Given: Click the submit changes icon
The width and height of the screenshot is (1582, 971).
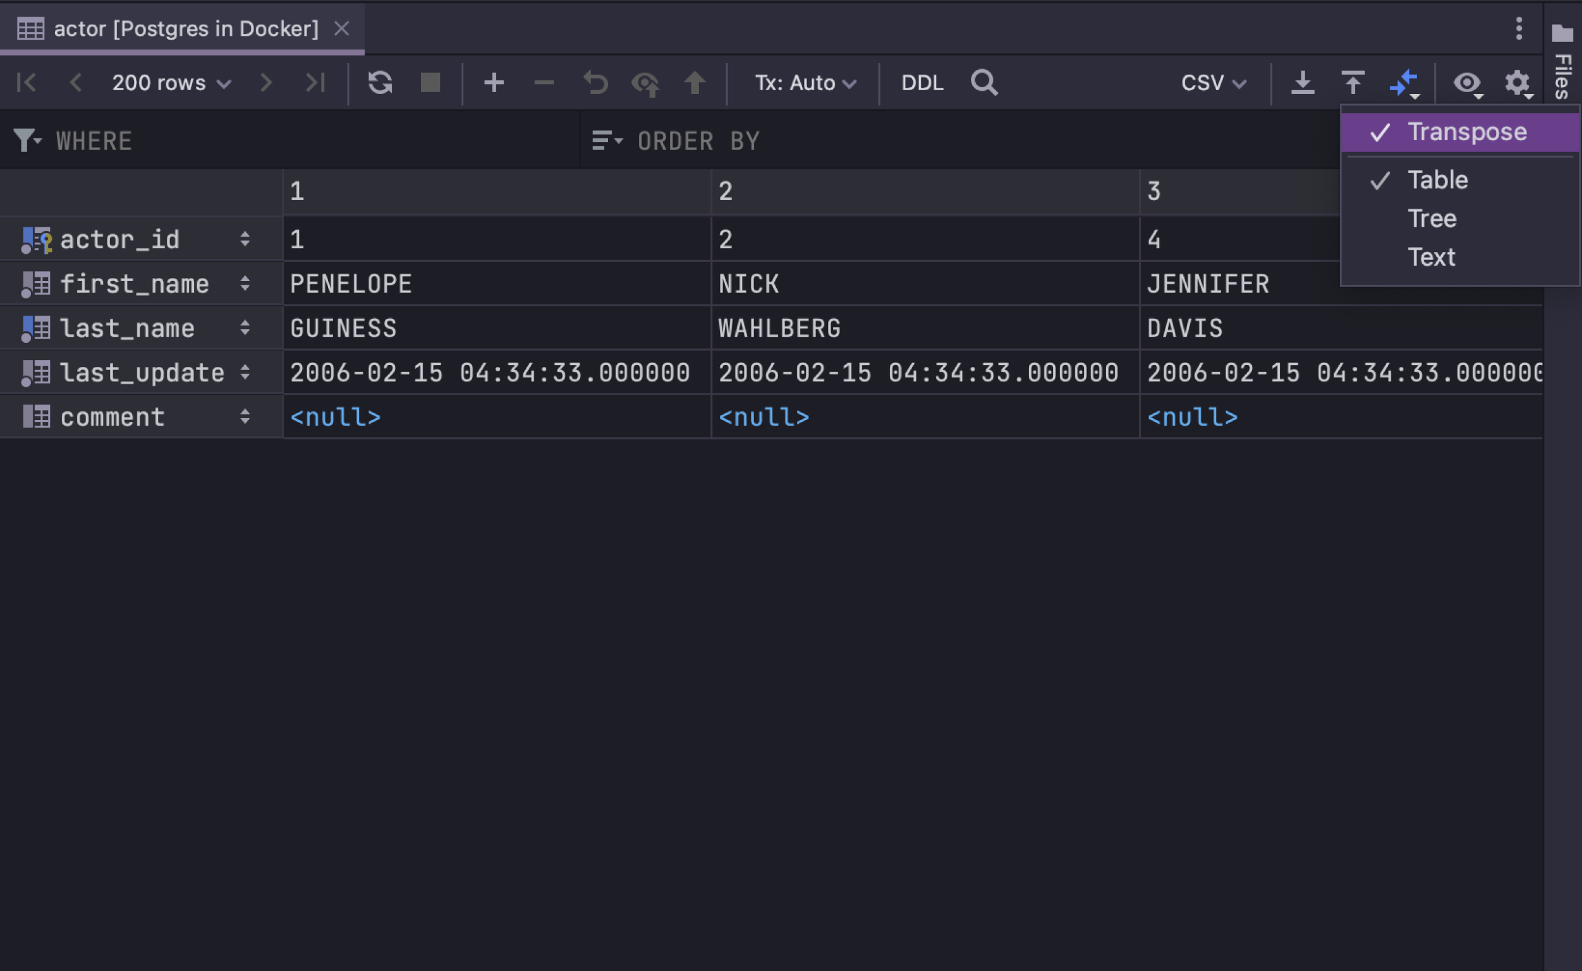Looking at the screenshot, I should 697,82.
